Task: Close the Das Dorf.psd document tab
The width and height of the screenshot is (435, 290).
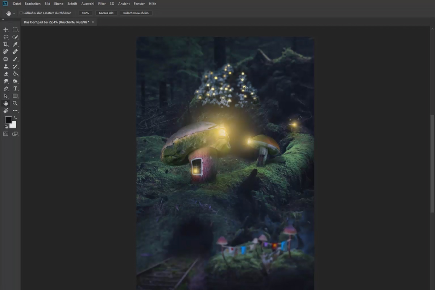Action: click(x=93, y=22)
